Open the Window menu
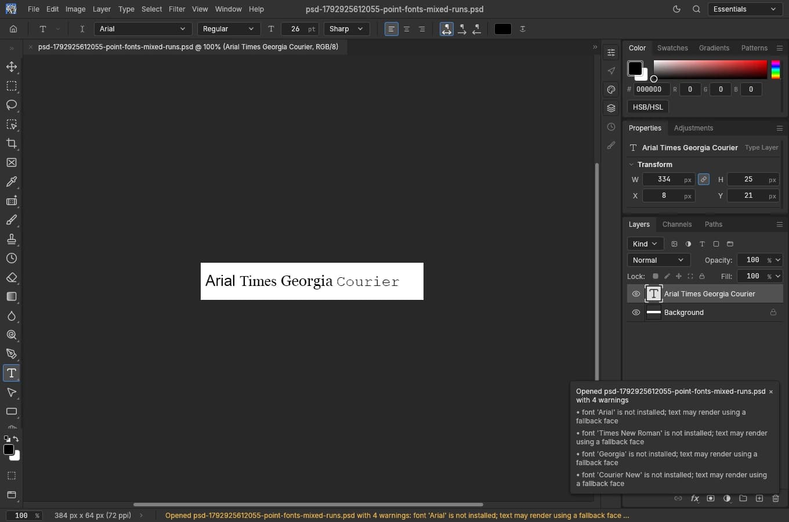Screen dimensions: 789x522 pos(229,9)
